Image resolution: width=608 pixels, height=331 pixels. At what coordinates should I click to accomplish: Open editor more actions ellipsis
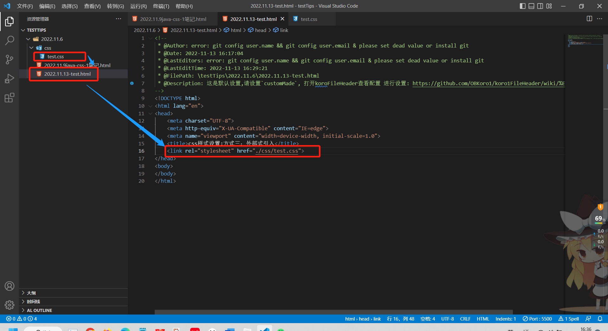coord(599,19)
